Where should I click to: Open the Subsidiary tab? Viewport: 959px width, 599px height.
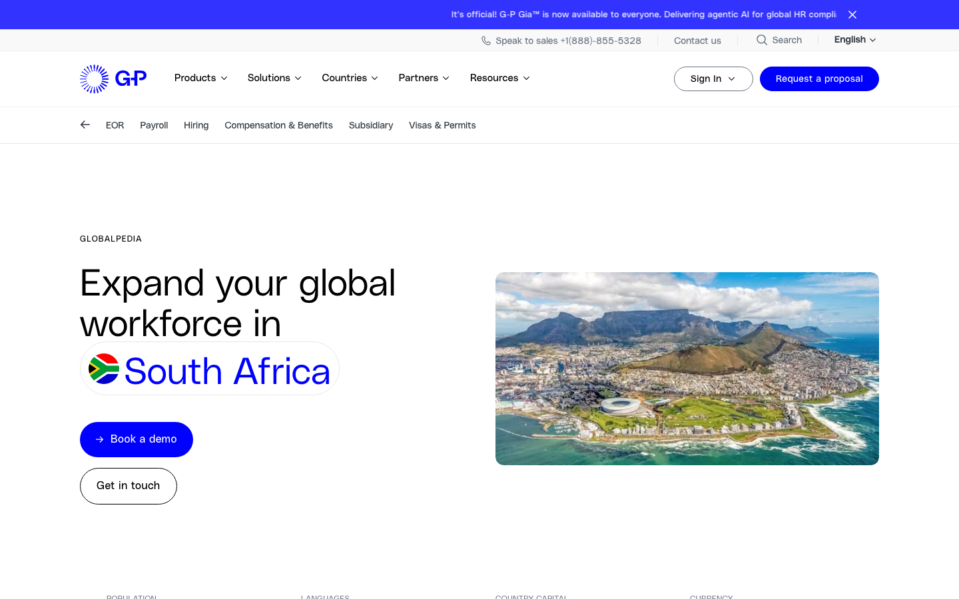[x=371, y=125]
